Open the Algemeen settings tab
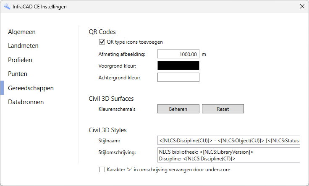 [22, 32]
